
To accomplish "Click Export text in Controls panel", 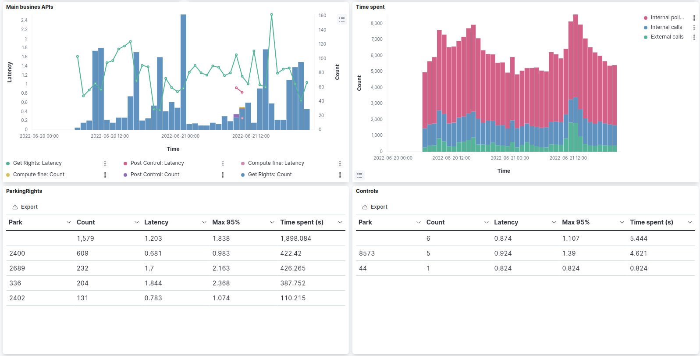I will click(x=379, y=207).
